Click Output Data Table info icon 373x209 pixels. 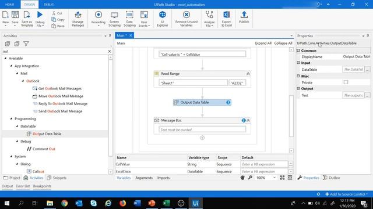pyautogui.click(x=228, y=102)
